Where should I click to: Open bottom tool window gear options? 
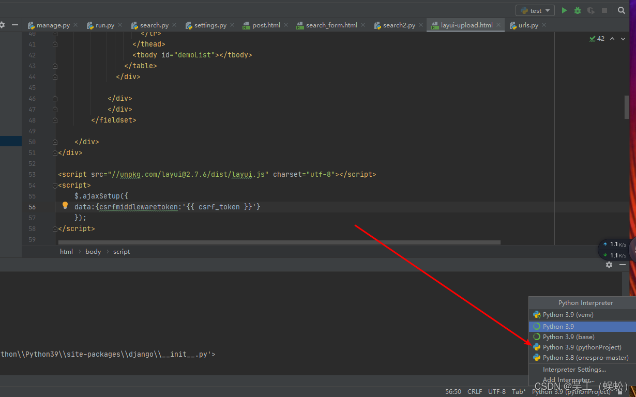coord(609,264)
